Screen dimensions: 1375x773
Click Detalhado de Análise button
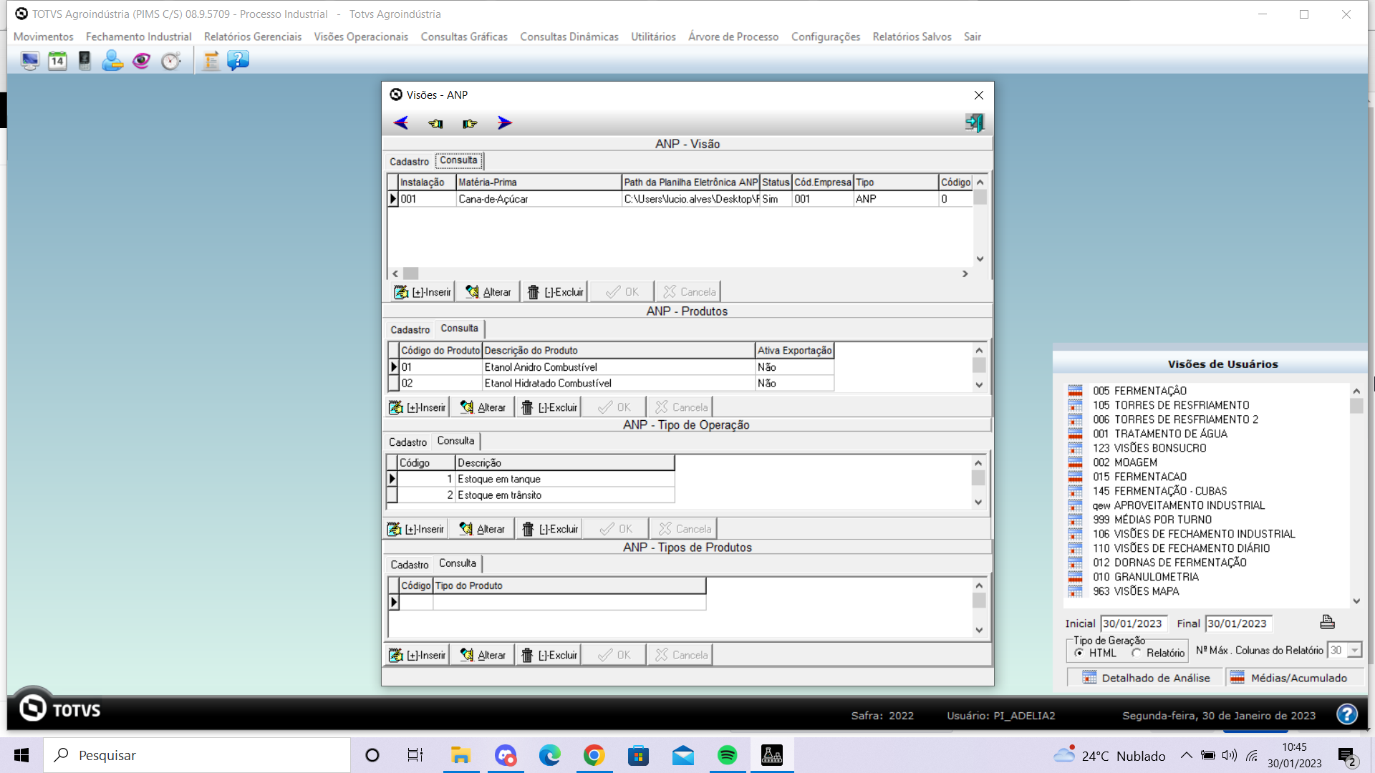(1146, 678)
